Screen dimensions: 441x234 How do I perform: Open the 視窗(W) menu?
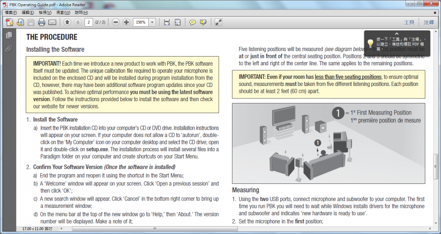point(63,12)
